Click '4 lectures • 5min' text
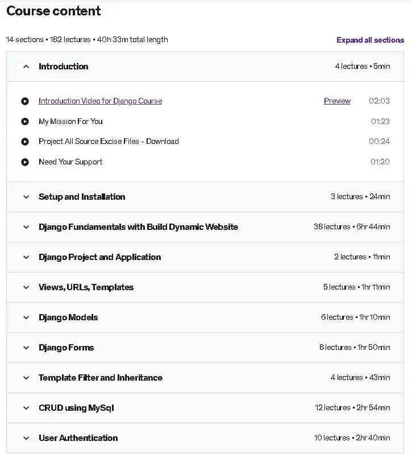The width and height of the screenshot is (412, 458). tap(363, 67)
